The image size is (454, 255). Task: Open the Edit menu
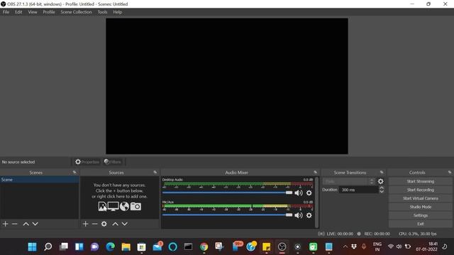click(18, 12)
